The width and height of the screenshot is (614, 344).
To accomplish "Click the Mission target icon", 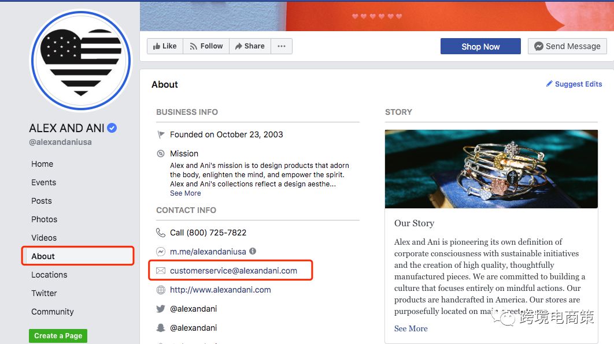I will pyautogui.click(x=161, y=154).
